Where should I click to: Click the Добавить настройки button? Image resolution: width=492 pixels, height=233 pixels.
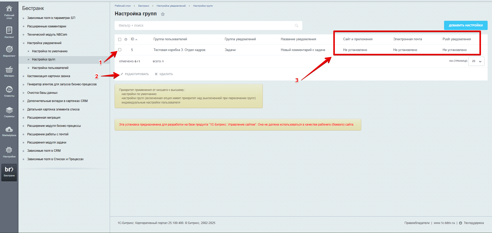pyautogui.click(x=466, y=25)
